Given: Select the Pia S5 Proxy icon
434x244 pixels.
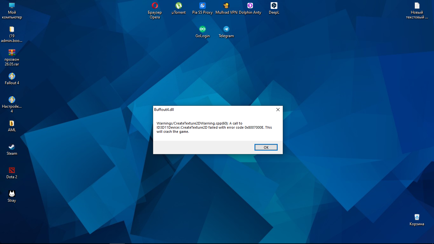Looking at the screenshot, I should [x=202, y=6].
